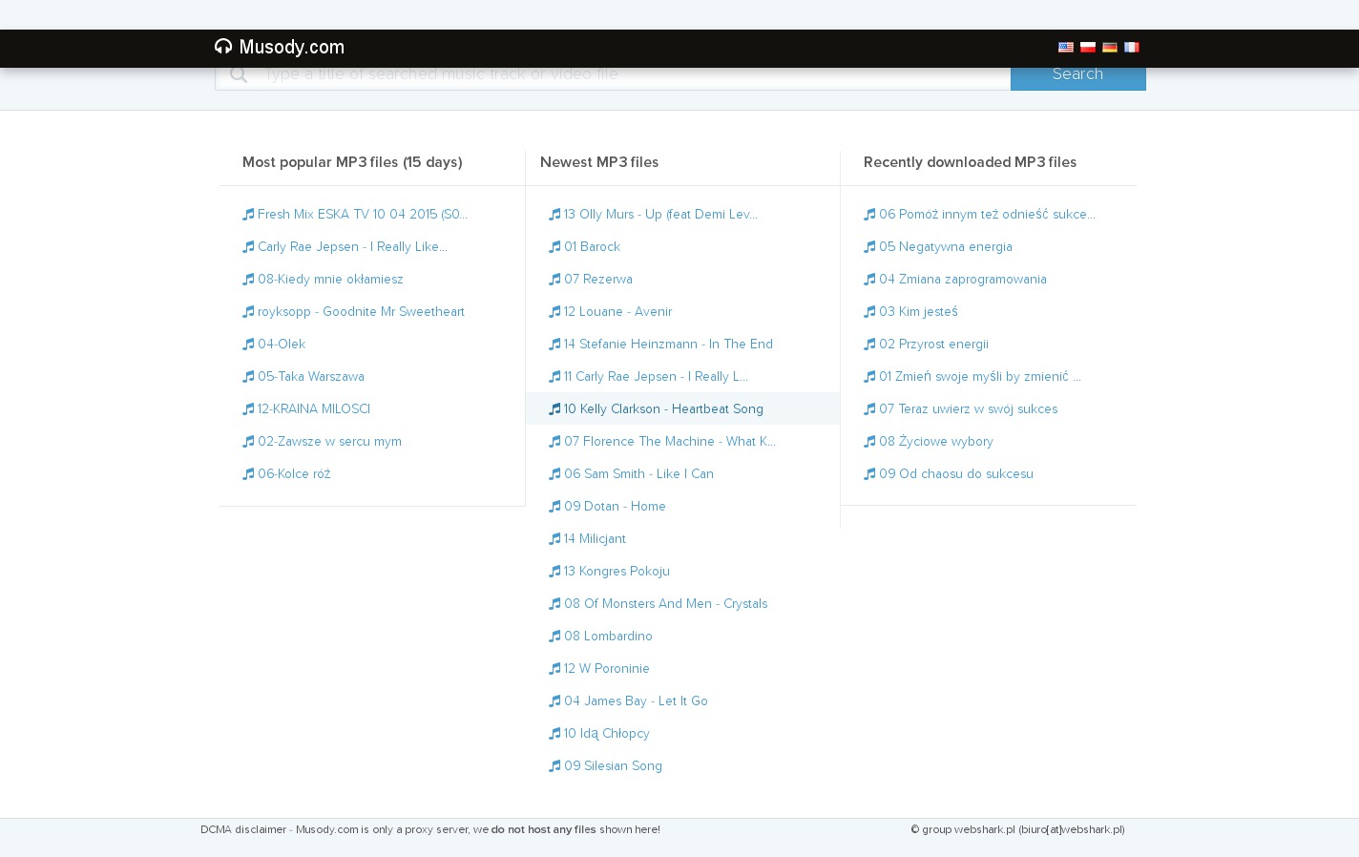Open '08 Of Monsters And Men - Crystals'
The width and height of the screenshot is (1359, 857).
pos(665,604)
